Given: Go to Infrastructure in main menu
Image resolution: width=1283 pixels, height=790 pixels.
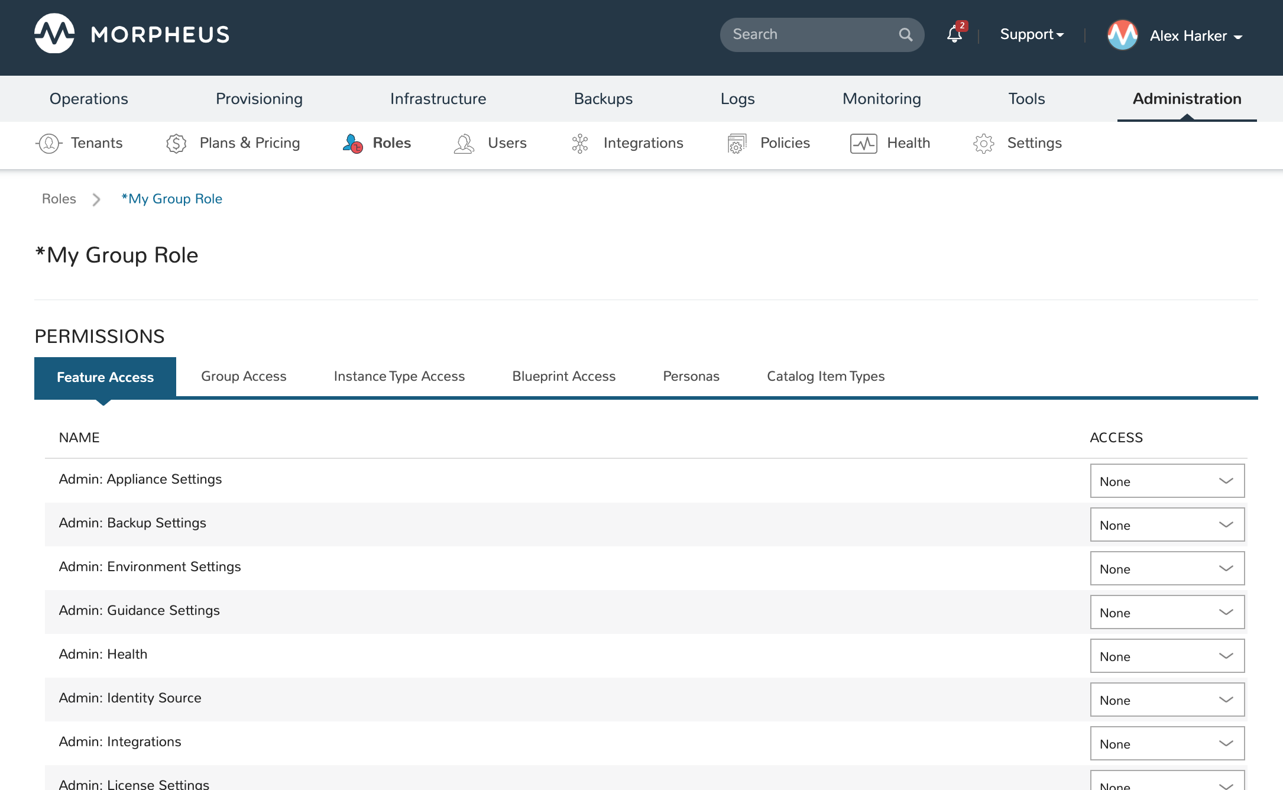Looking at the screenshot, I should 438,99.
